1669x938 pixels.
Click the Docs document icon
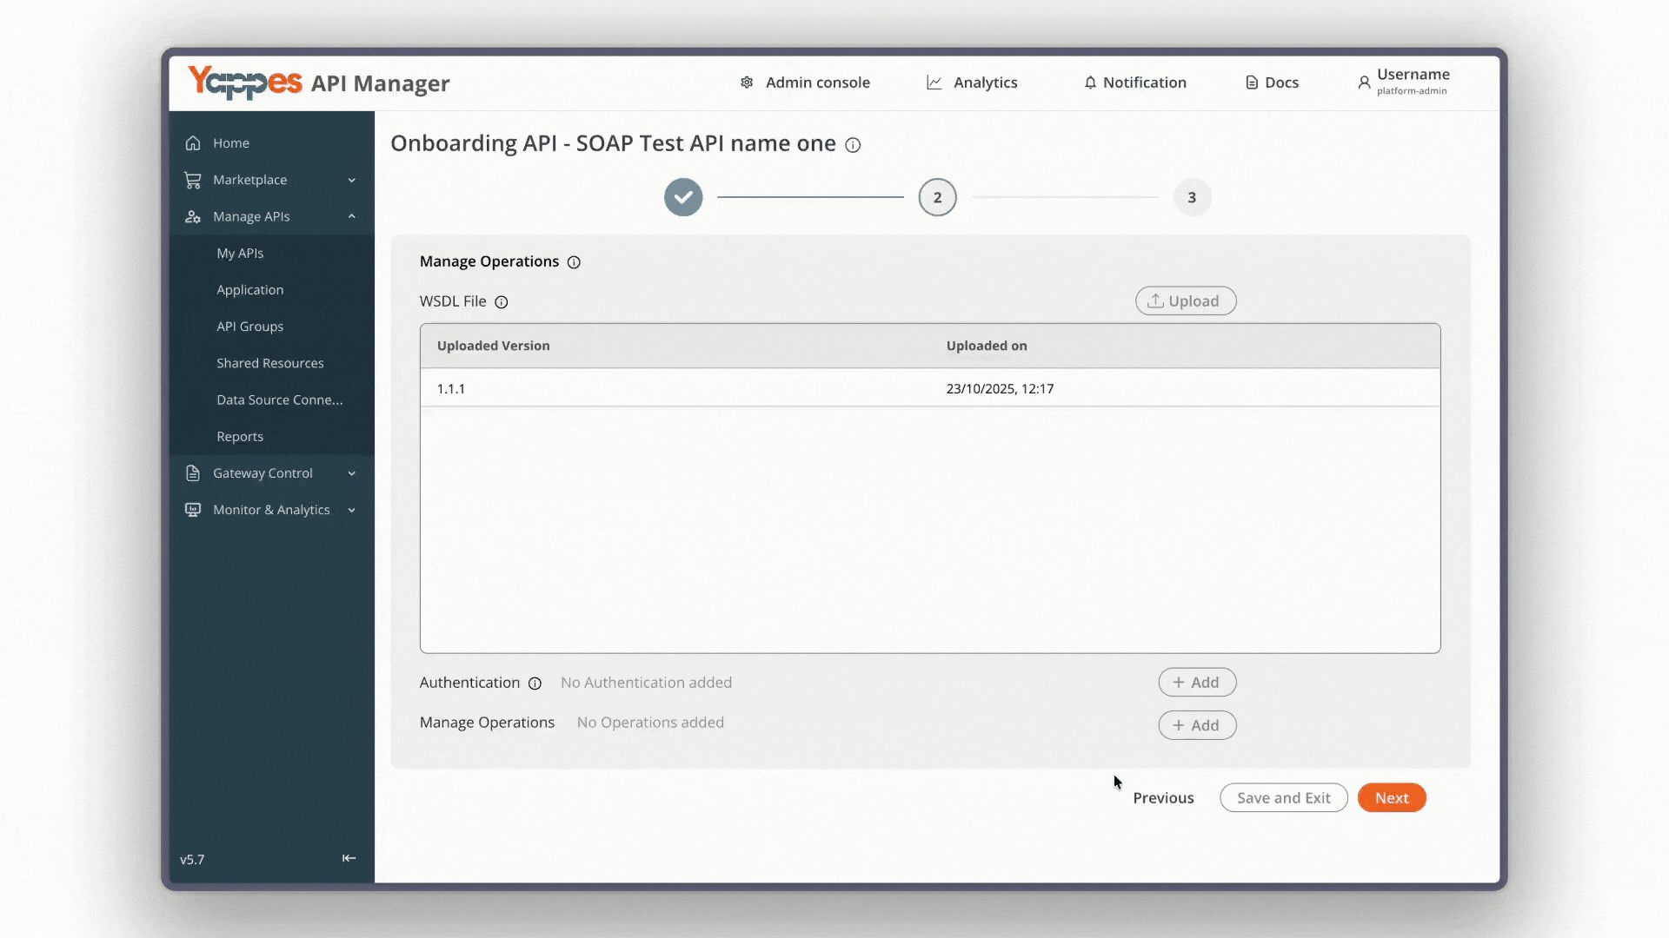1252,83
